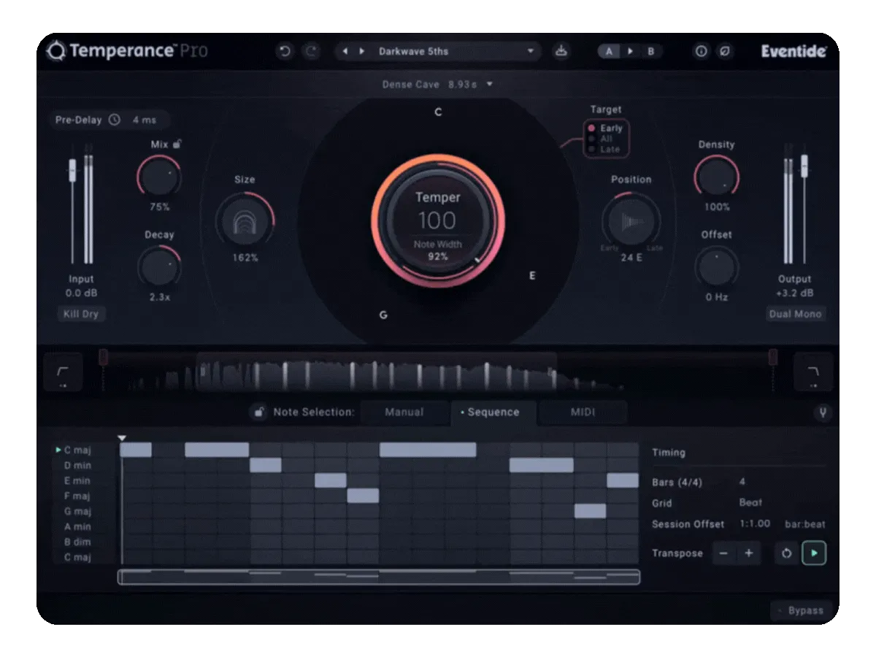Click the tuning fork icon

[823, 413]
